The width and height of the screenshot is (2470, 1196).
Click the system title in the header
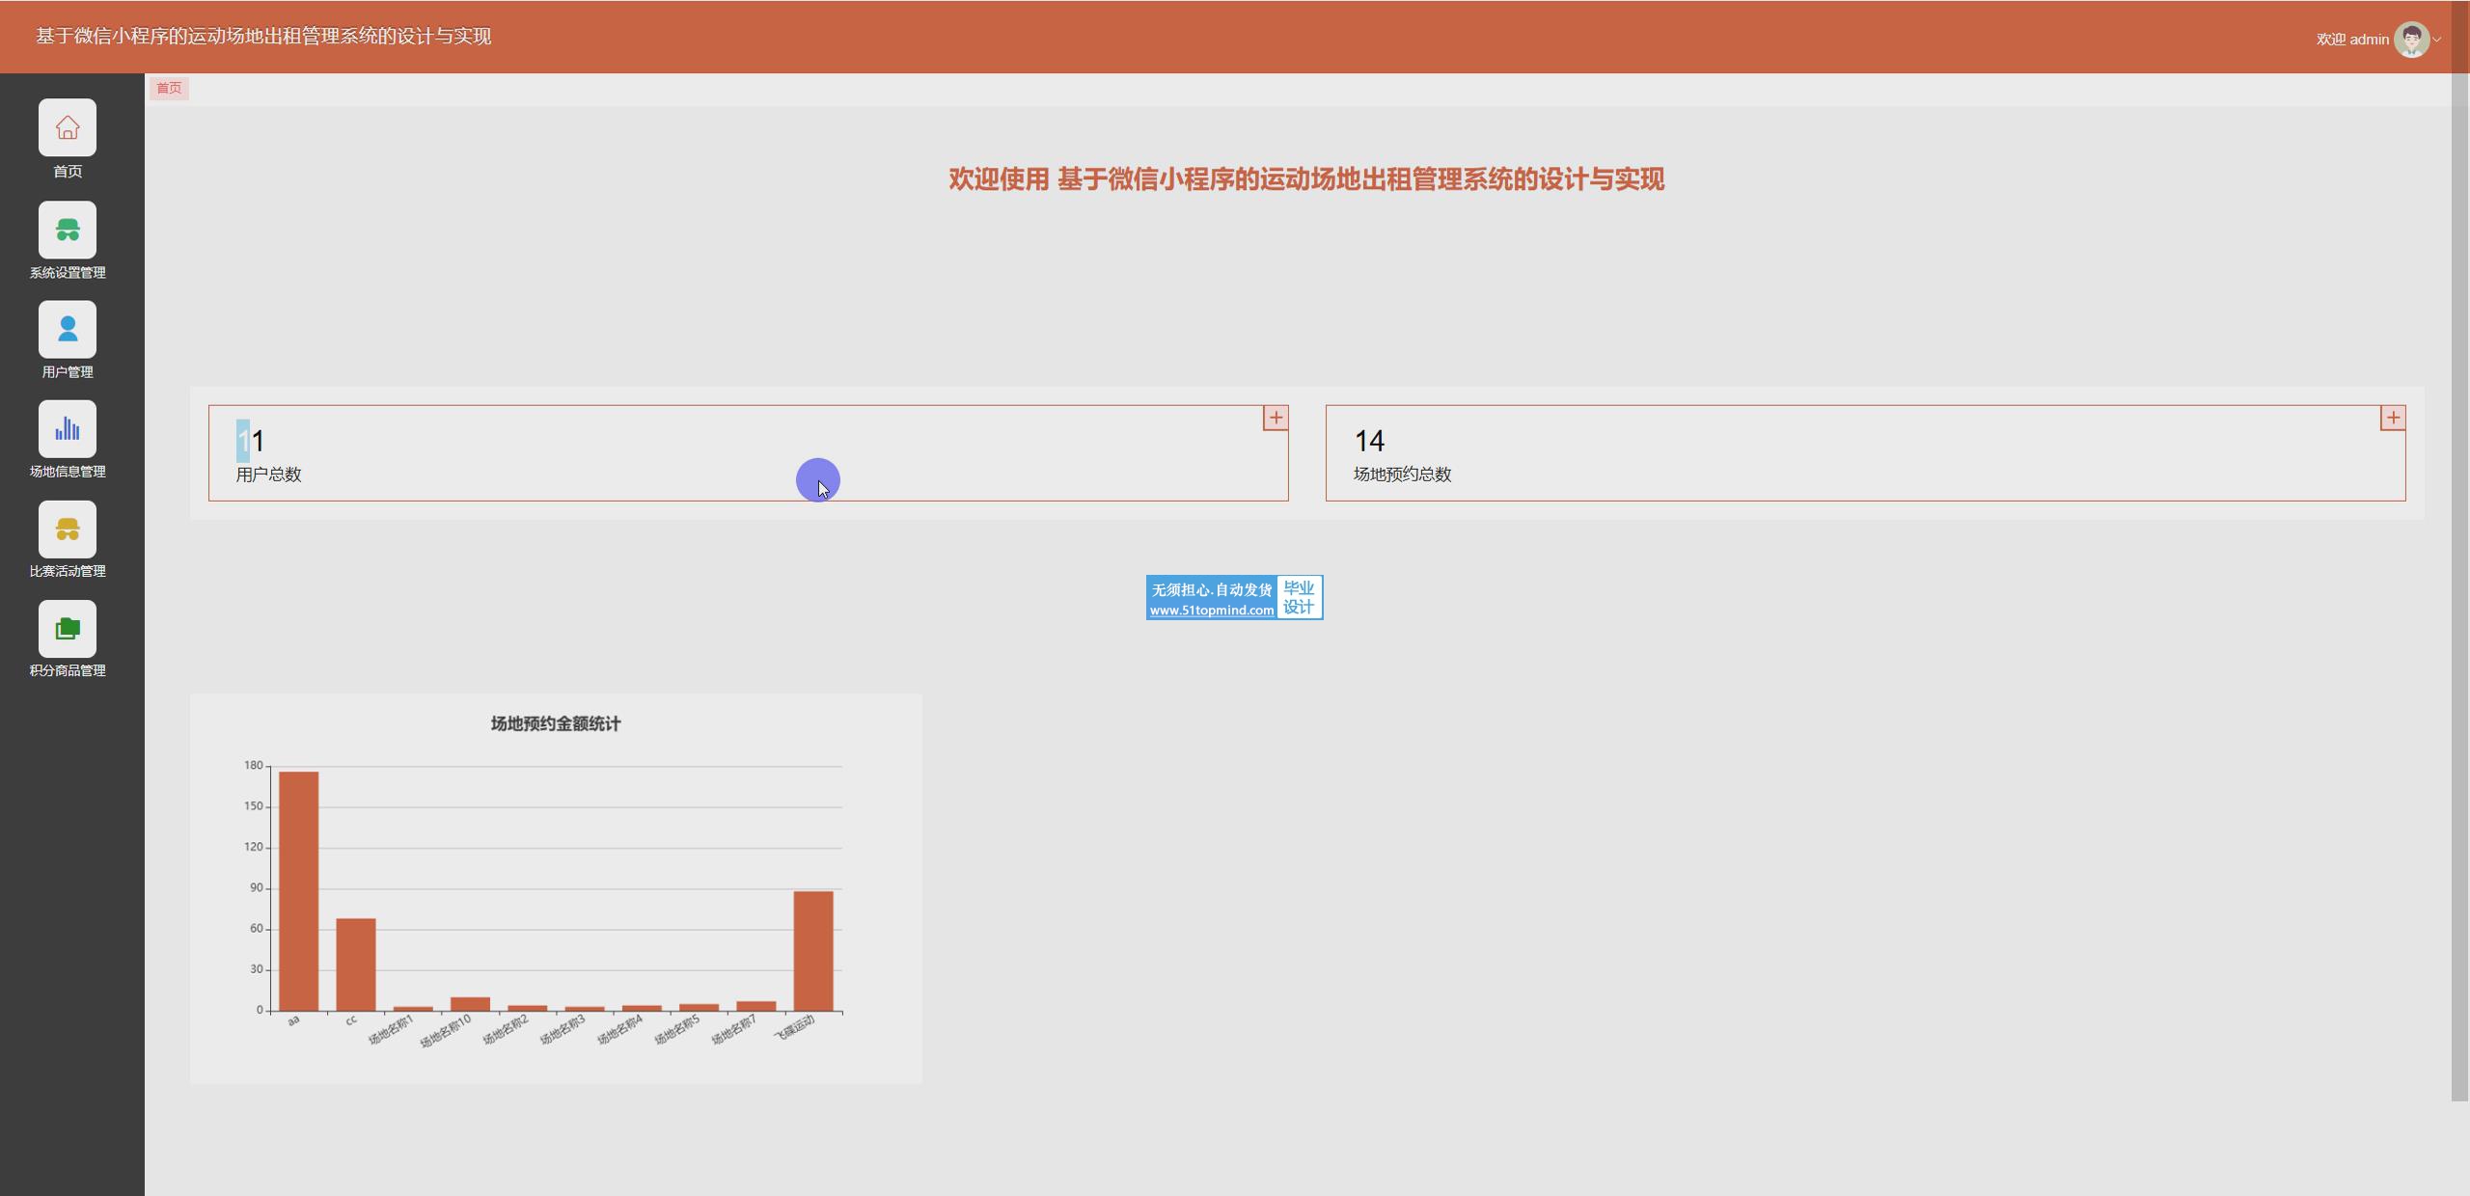(263, 37)
